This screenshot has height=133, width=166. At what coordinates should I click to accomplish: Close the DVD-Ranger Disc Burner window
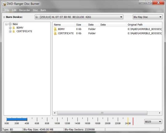158,2
